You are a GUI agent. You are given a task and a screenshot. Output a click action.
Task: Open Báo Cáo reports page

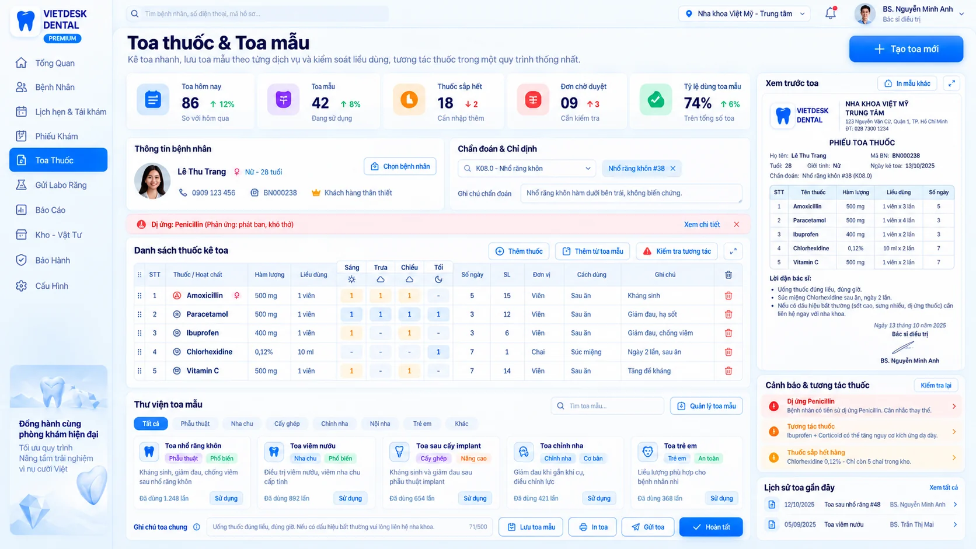[x=58, y=210]
